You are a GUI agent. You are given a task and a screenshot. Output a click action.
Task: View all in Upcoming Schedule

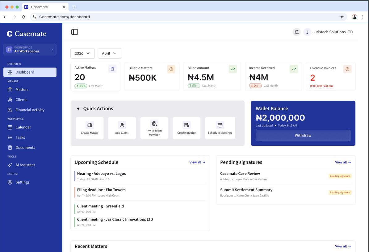click(197, 162)
